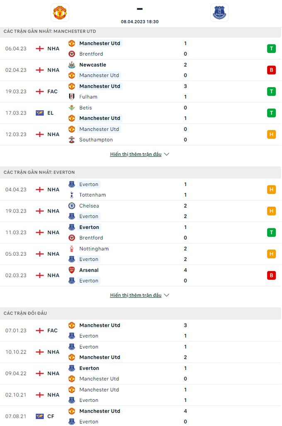Click the Everton crest in header
Screen dimensions: 282x426
point(219,12)
